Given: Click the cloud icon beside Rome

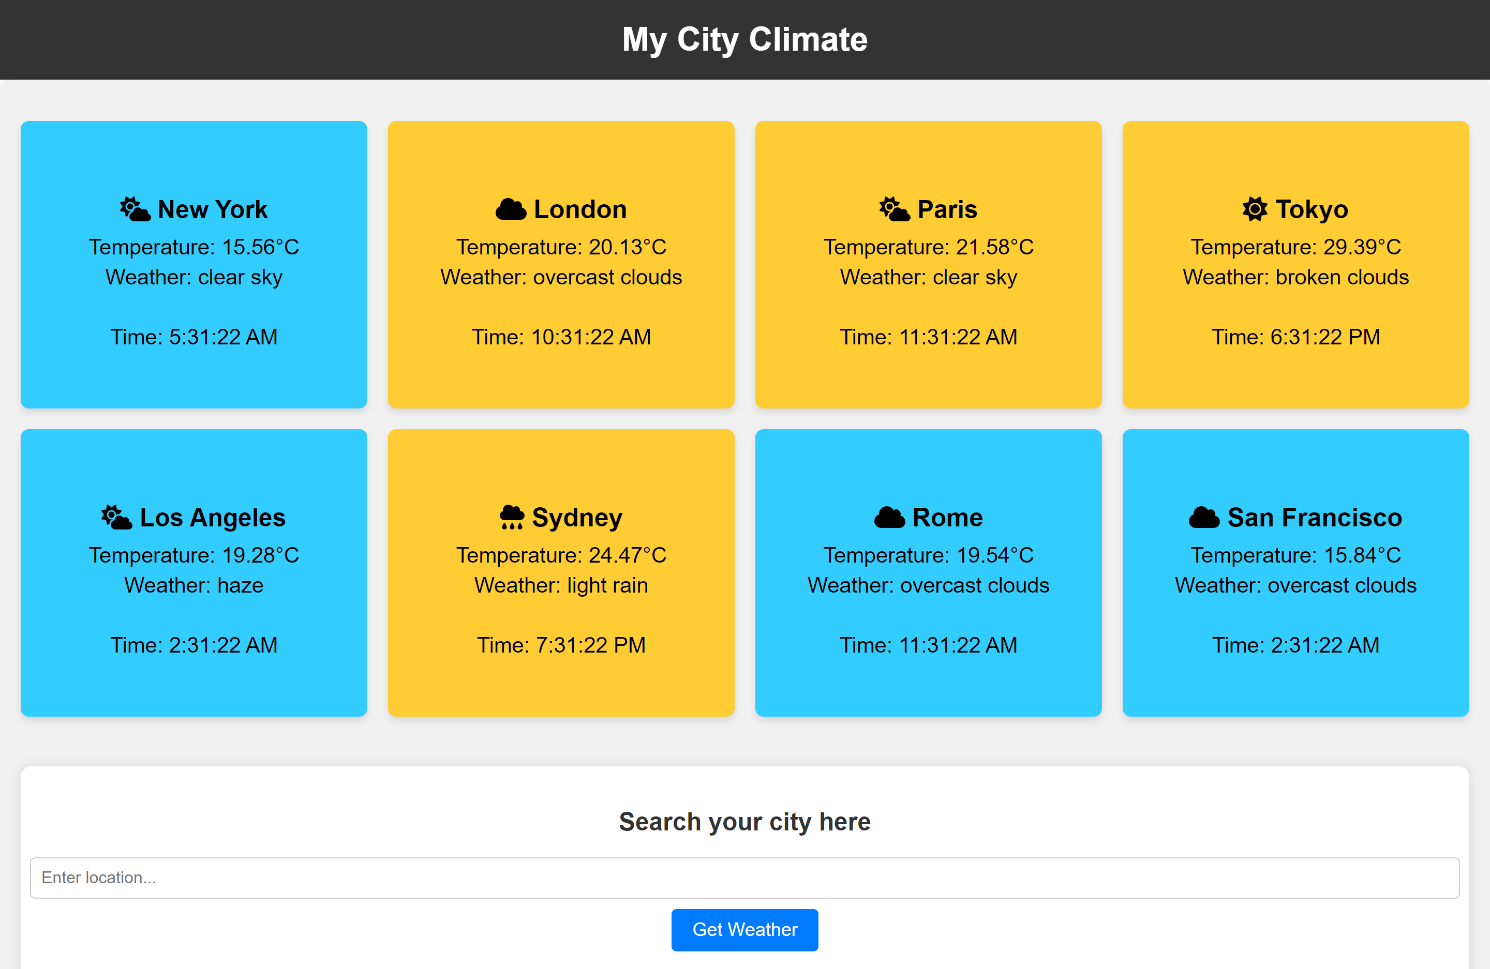Looking at the screenshot, I should click(890, 518).
